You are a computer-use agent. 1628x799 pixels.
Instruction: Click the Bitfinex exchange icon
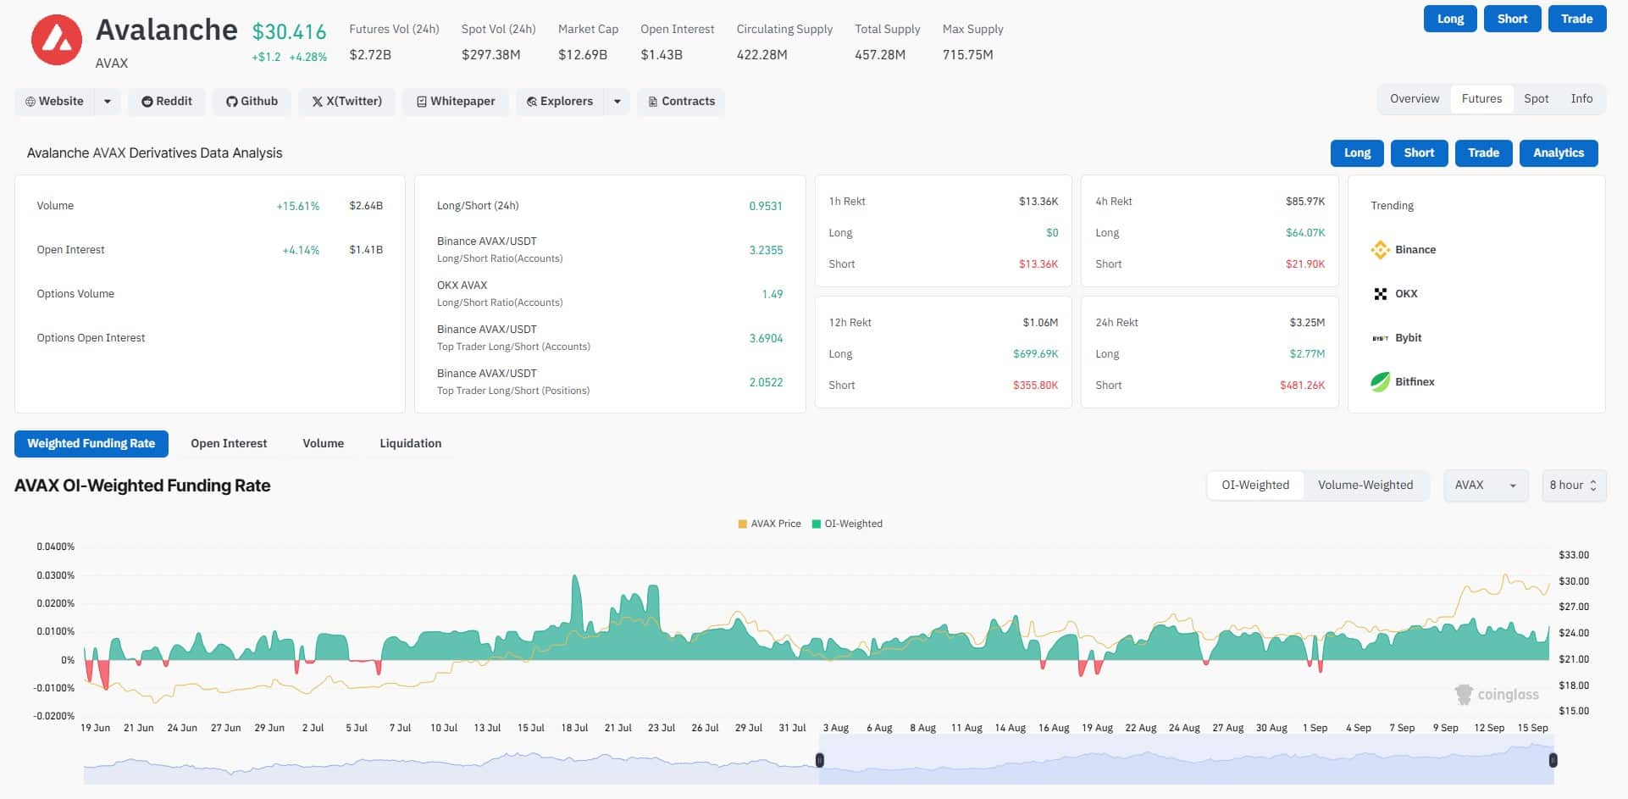[x=1382, y=381]
